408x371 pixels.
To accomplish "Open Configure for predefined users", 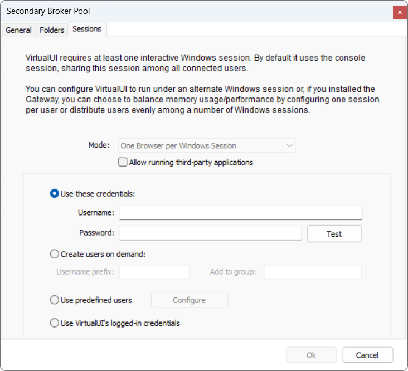I will point(190,300).
